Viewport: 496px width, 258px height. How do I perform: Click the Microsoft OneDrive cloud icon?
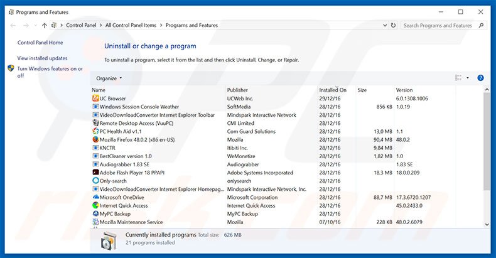[95, 197]
